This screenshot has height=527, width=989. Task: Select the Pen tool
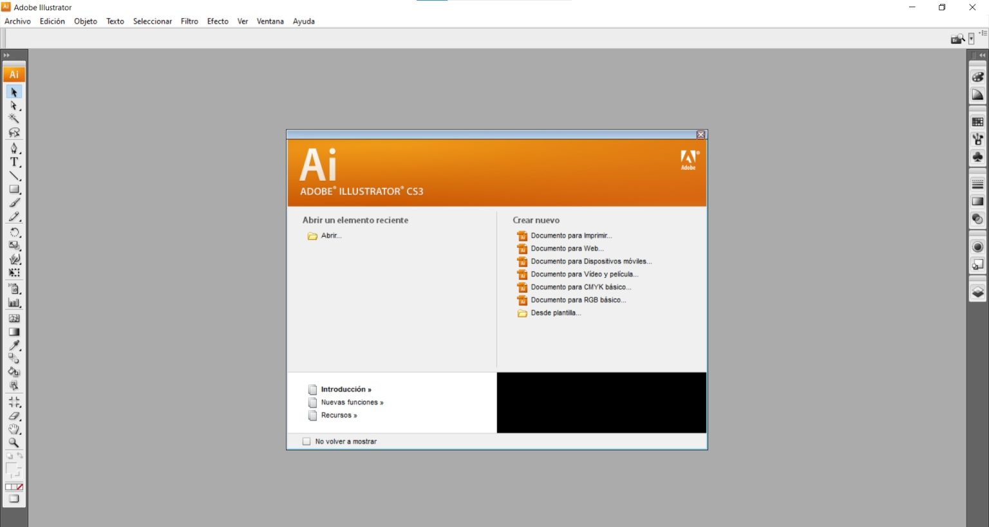coord(14,149)
